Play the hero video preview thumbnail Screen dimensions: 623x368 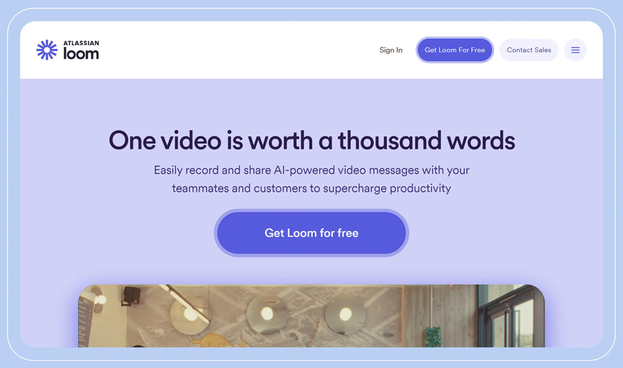point(311,315)
